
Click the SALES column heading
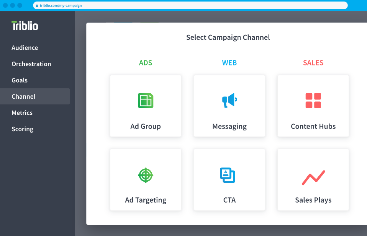tap(313, 63)
